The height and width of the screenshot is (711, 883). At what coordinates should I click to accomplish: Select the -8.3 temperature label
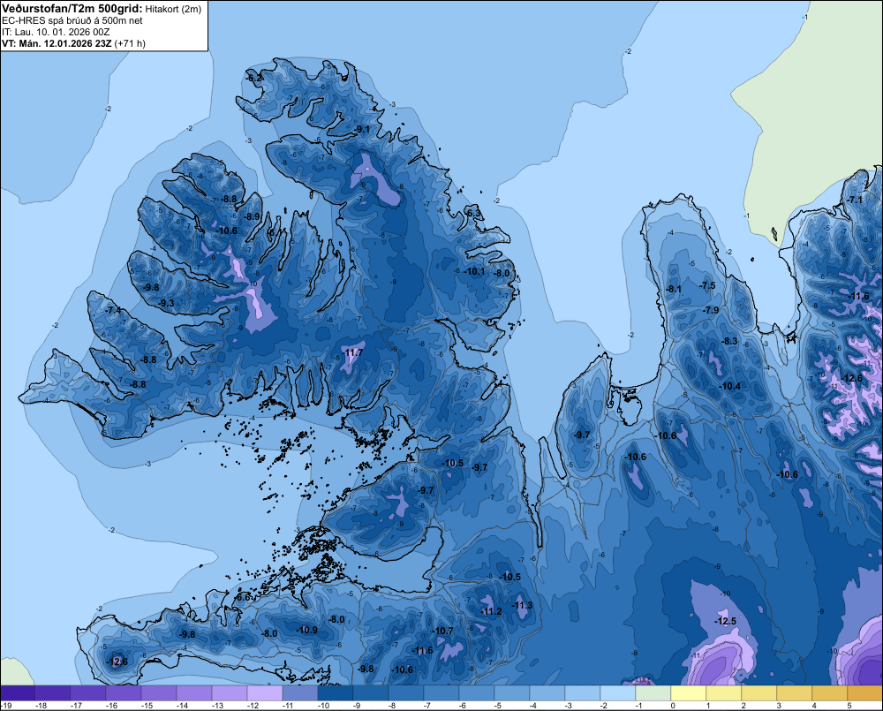[729, 341]
